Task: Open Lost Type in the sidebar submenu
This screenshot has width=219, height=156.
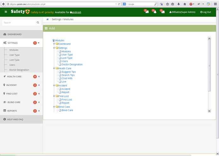Action: pos(14,60)
